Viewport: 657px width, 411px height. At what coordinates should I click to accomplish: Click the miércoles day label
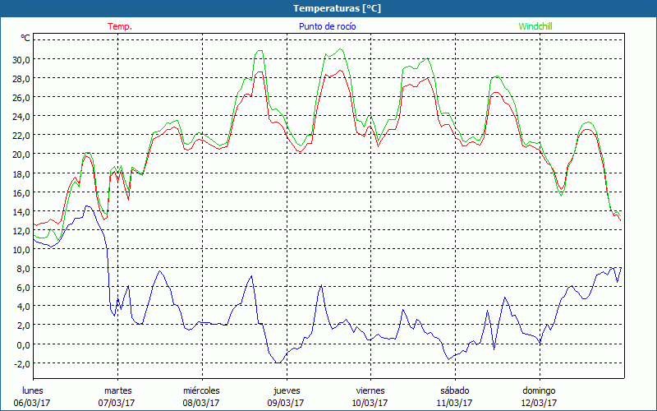pos(201,390)
